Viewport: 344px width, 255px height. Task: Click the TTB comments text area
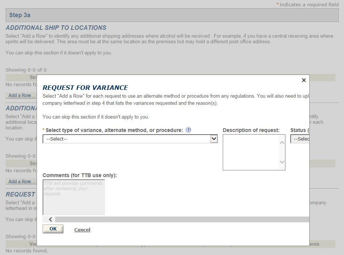pos(74,197)
